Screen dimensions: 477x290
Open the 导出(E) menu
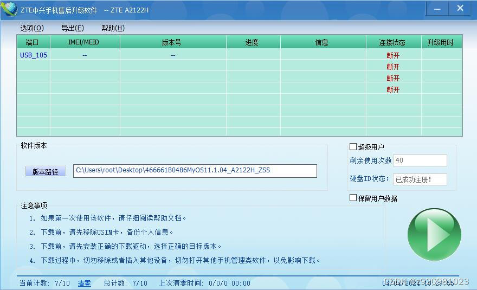(x=73, y=28)
